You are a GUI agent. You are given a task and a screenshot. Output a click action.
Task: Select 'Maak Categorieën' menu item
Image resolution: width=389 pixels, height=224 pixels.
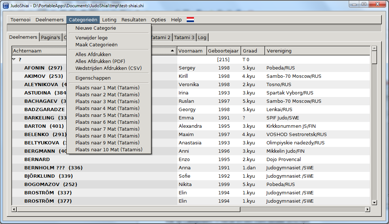point(96,45)
